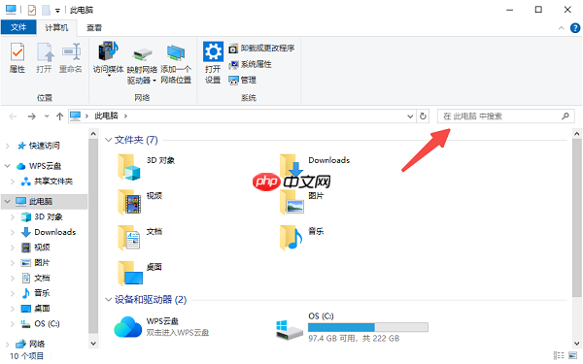Collapse the 设备和驱动器 (2) group
583x364 pixels.
[108, 299]
